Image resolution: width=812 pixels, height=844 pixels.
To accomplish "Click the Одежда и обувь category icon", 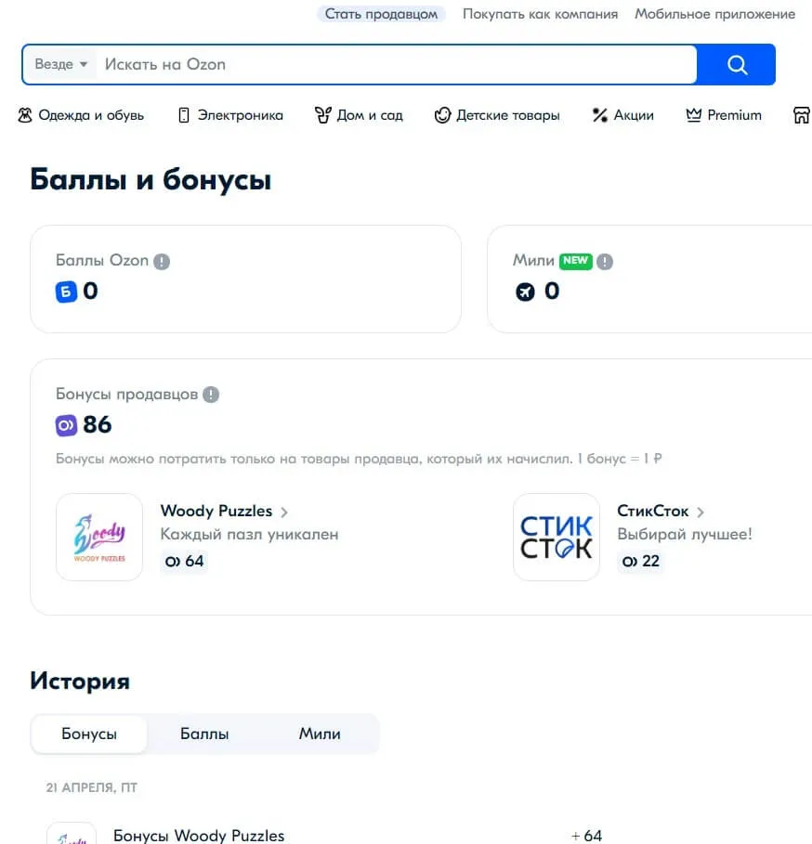I will coord(24,114).
